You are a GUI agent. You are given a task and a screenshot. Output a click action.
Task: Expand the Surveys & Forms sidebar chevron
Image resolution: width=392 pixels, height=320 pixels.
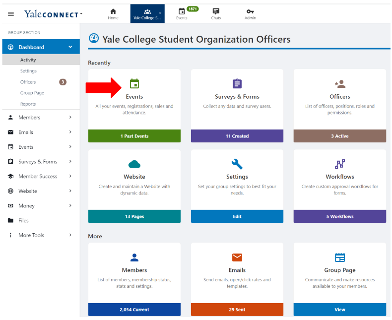70,161
